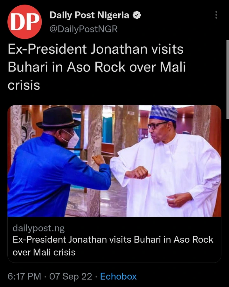Tap the blue striped cap in the photo
The image size is (229, 287).
[163, 113]
